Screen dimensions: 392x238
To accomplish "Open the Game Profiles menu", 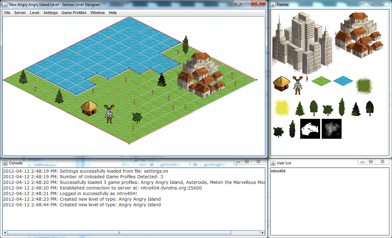I will (x=74, y=13).
